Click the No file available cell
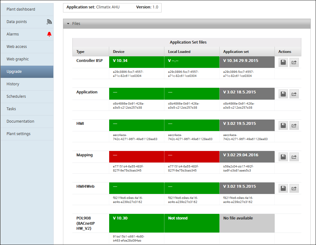 [x=247, y=223]
